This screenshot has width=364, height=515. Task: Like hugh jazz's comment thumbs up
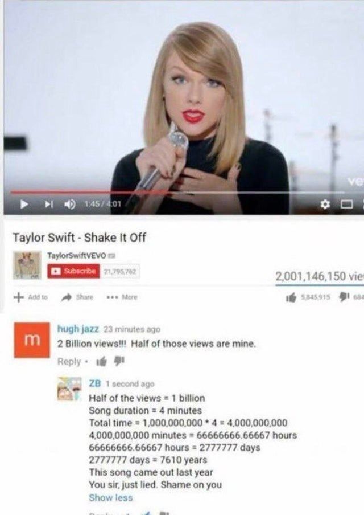[102, 362]
